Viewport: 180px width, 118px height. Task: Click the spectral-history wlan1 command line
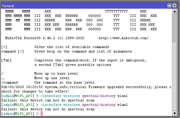coord(64,96)
